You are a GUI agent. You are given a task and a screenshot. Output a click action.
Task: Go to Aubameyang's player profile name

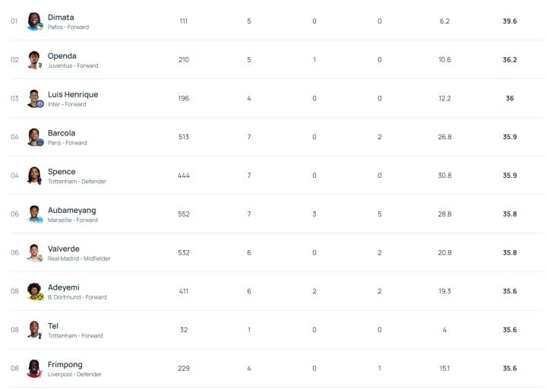click(x=72, y=210)
